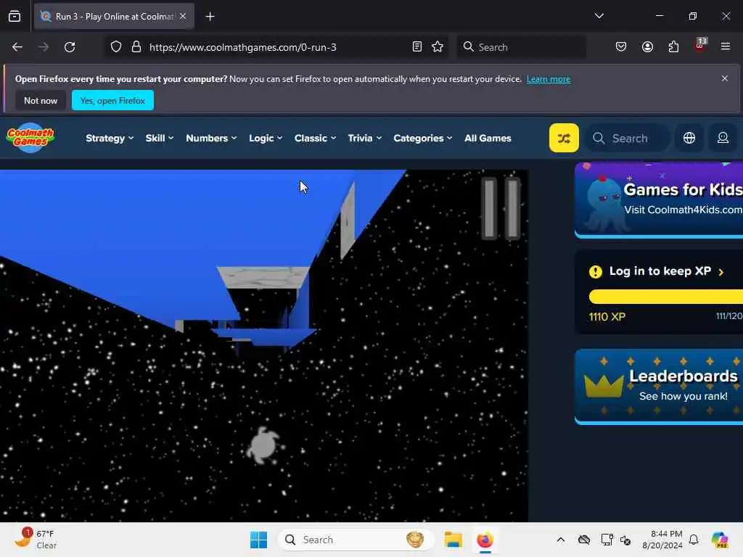Viewport: 743px width, 557px height.
Task: Open the Learn more link
Action: pos(549,79)
